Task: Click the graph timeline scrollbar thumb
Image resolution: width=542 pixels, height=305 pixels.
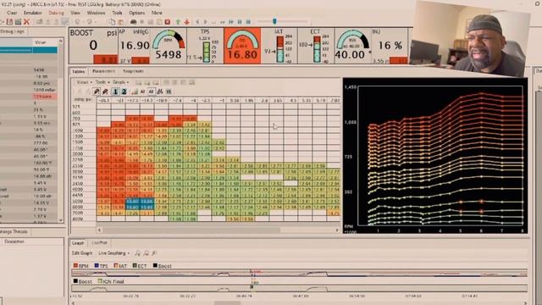Action: 227,303
